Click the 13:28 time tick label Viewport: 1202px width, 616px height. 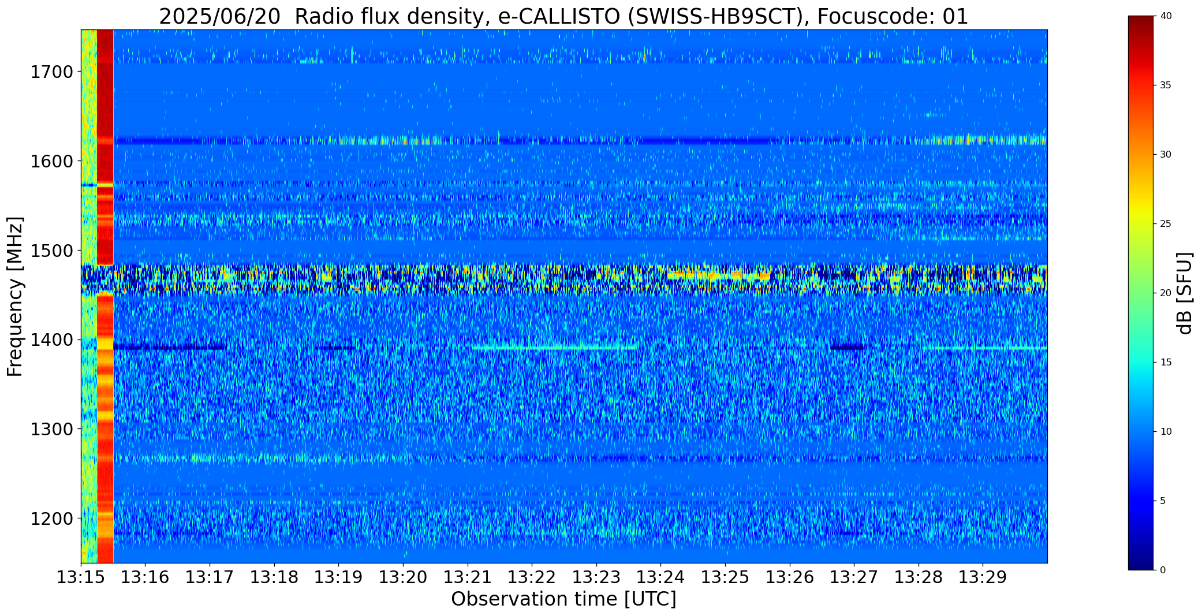point(919,577)
